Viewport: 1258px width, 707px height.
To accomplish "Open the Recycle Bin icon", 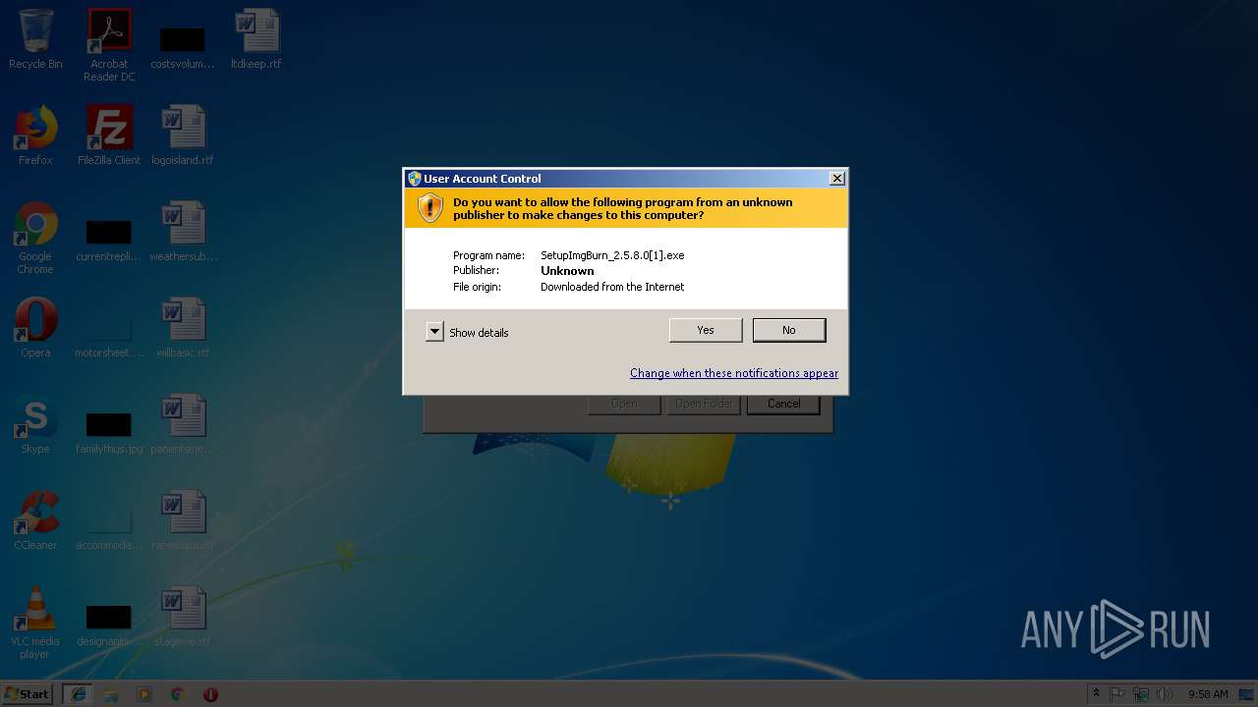I will point(35,39).
